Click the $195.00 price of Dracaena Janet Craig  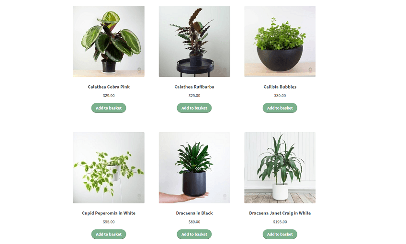click(x=280, y=222)
